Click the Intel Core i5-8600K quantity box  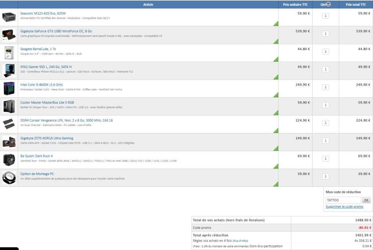325,87
